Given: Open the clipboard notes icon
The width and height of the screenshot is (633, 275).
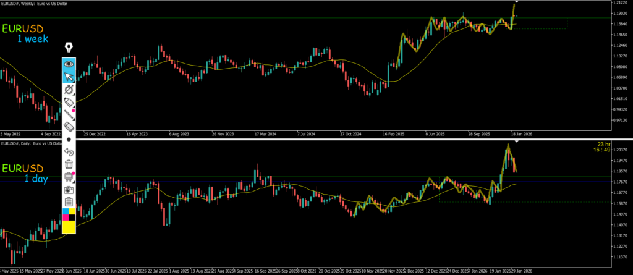Looking at the screenshot, I should (69, 202).
